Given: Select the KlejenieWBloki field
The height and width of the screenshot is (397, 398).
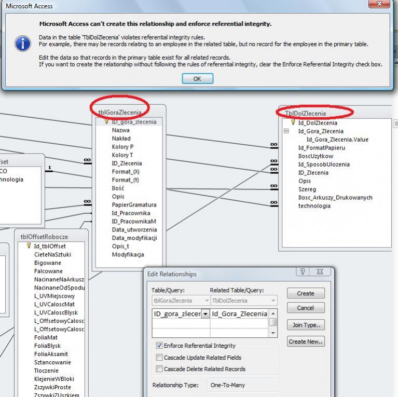Looking at the screenshot, I should (x=54, y=379).
